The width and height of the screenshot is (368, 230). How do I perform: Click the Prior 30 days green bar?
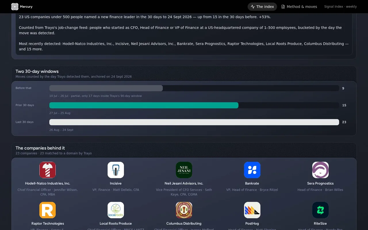click(x=144, y=105)
